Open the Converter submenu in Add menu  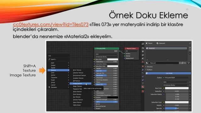(59, 78)
